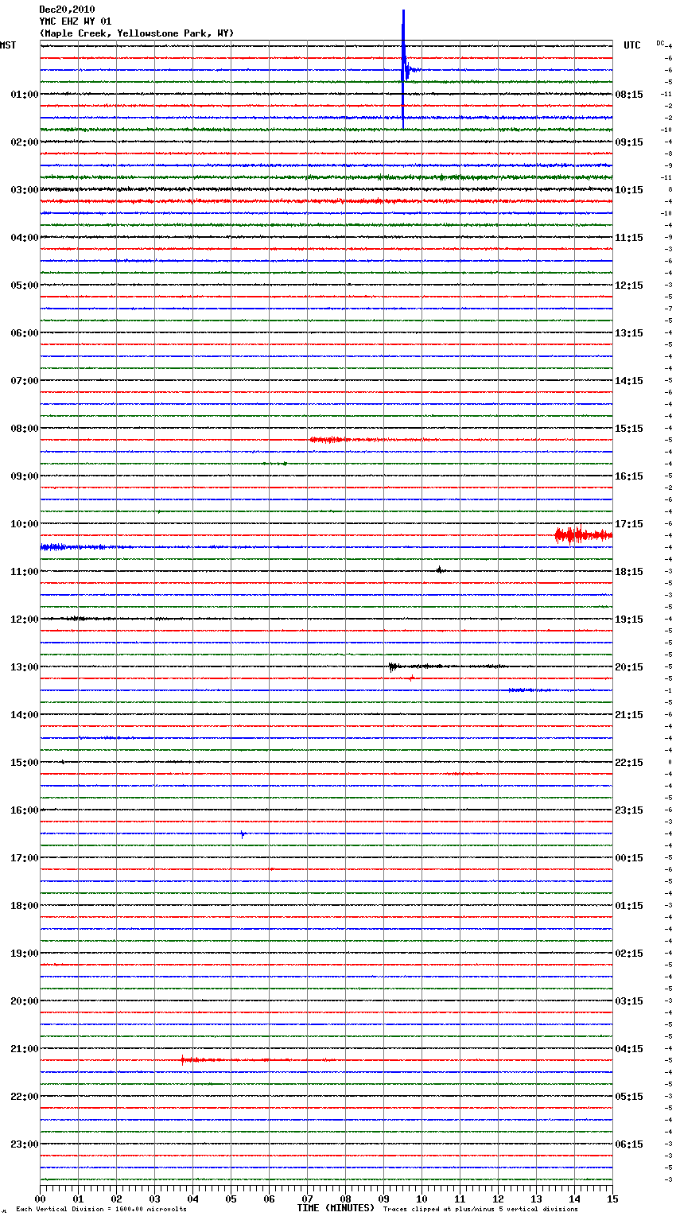This screenshot has width=676, height=1220.
Task: Select the 21:00 MST time label
Action: click(x=25, y=1049)
